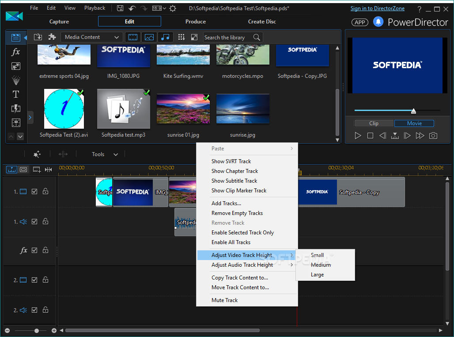This screenshot has height=337, width=454.
Task: Open the Effect Room fx icon
Action: tap(15, 52)
